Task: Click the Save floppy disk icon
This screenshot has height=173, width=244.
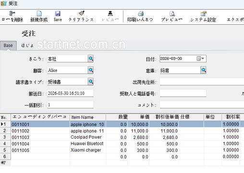Action: pos(58,13)
